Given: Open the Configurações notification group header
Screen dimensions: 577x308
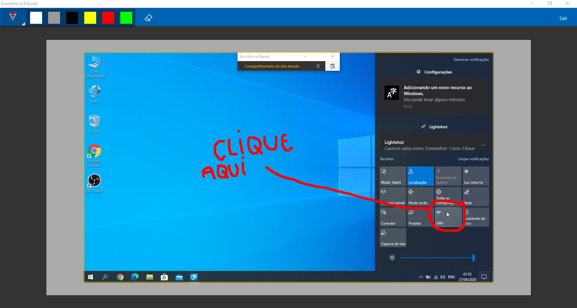Looking at the screenshot, I should click(434, 72).
